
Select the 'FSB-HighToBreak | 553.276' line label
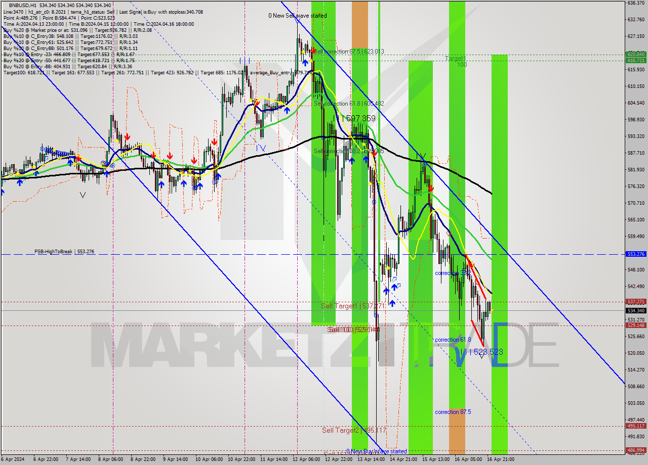64,251
